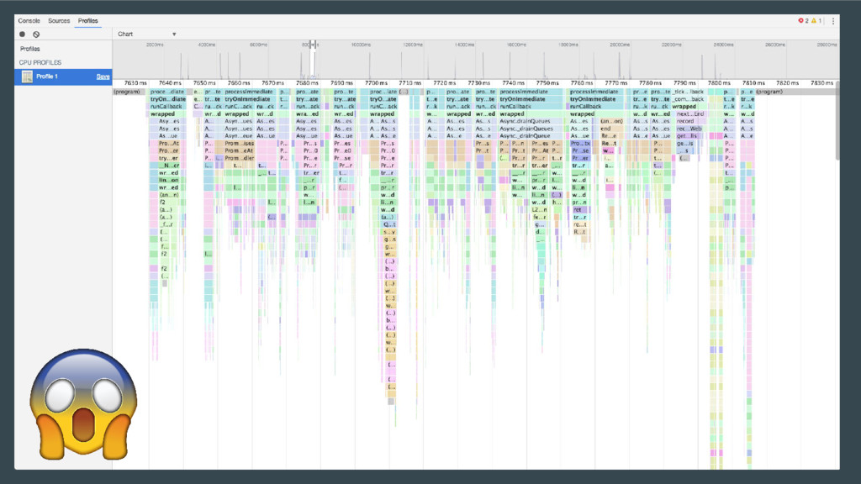This screenshot has height=484, width=861.
Task: Click the red error count icon
Action: pyautogui.click(x=802, y=20)
